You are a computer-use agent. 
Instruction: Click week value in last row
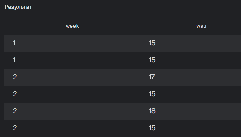pyautogui.click(x=15, y=128)
